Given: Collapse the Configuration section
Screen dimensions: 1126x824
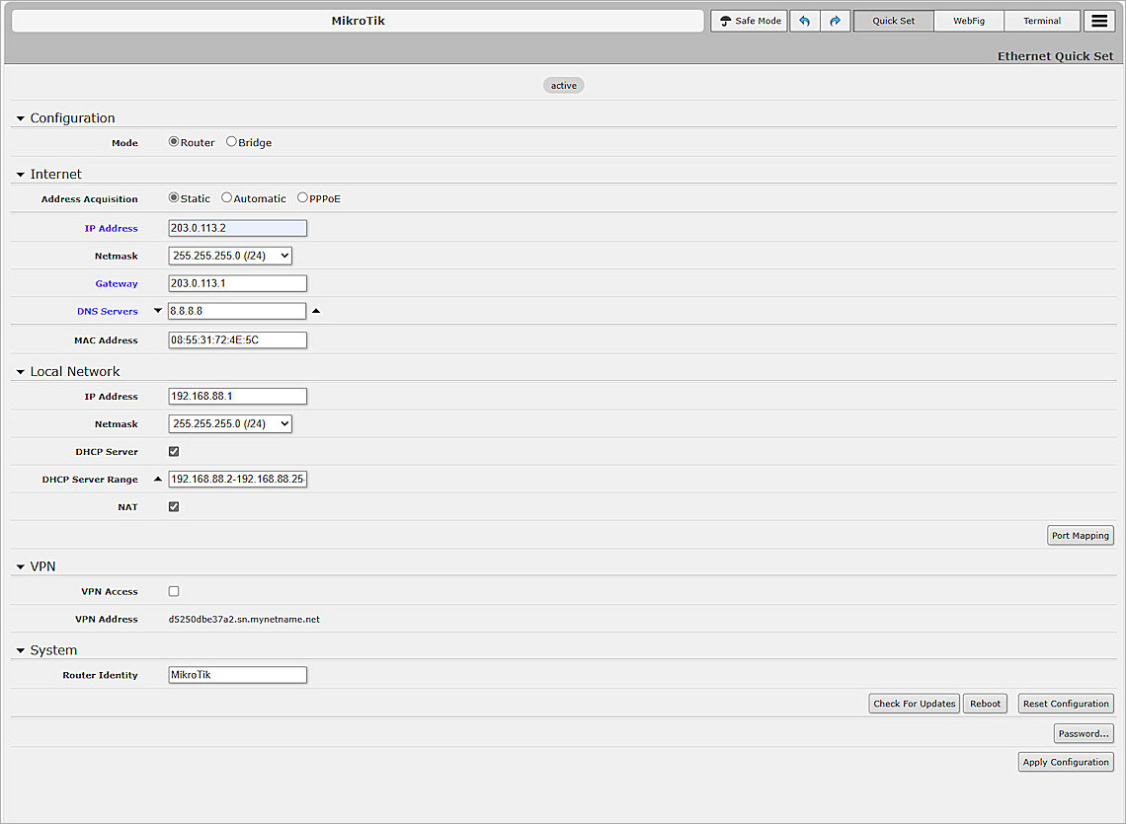Looking at the screenshot, I should 20,117.
